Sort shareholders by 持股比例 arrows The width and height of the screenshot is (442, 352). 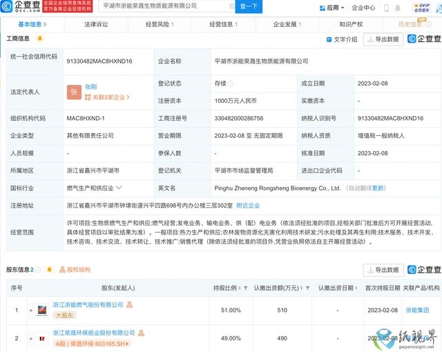tap(240, 288)
